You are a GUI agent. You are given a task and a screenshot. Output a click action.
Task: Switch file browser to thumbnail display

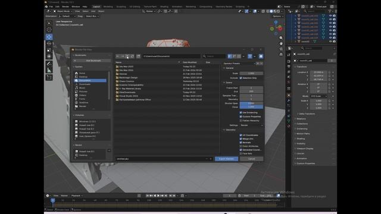click(x=239, y=56)
